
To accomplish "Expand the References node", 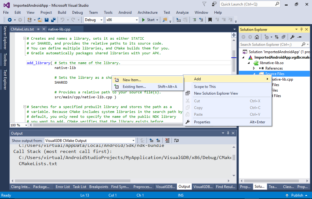I will tap(254, 68).
